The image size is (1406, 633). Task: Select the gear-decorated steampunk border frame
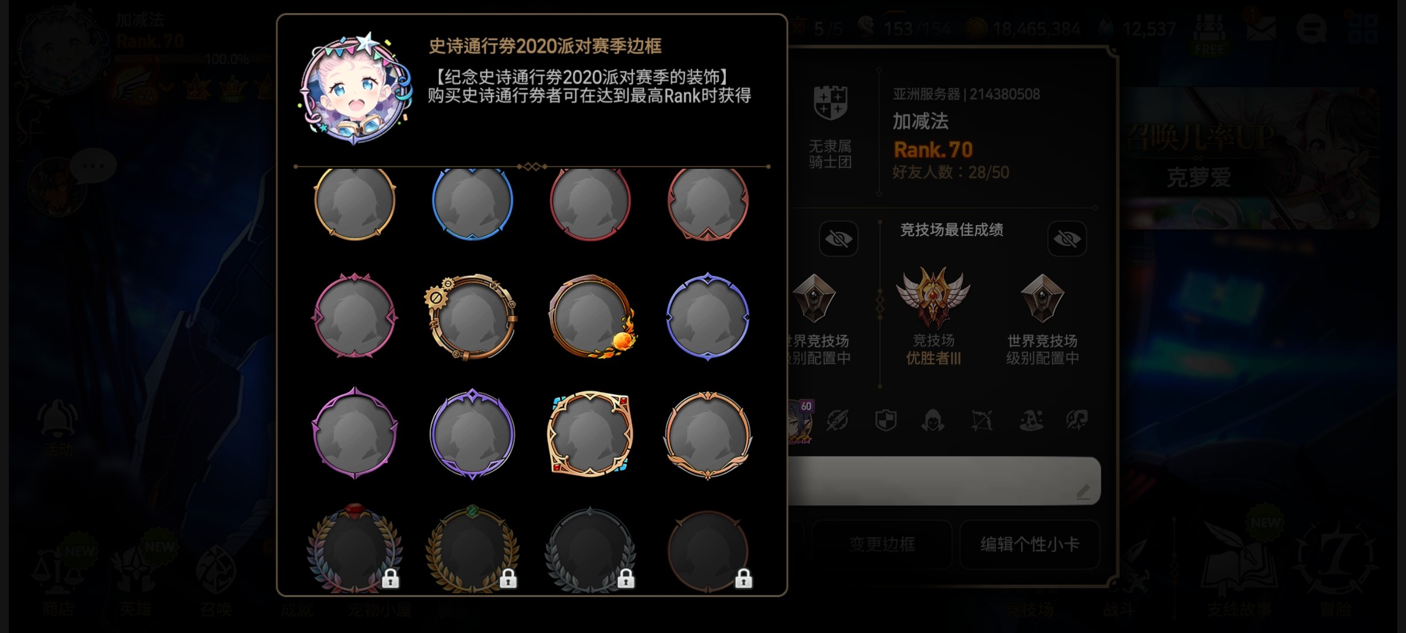[471, 317]
